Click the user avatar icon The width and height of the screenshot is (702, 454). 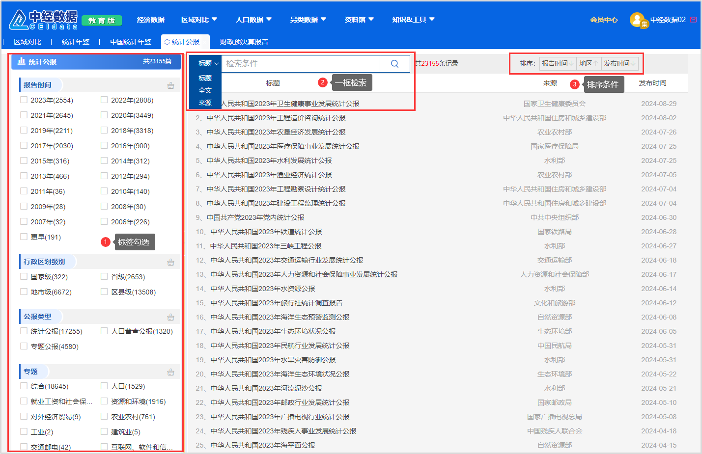(x=637, y=20)
